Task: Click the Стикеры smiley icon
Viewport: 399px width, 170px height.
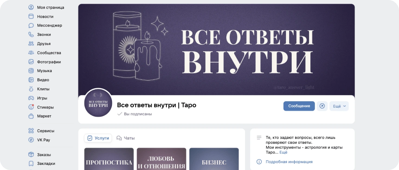Action: click(31, 107)
